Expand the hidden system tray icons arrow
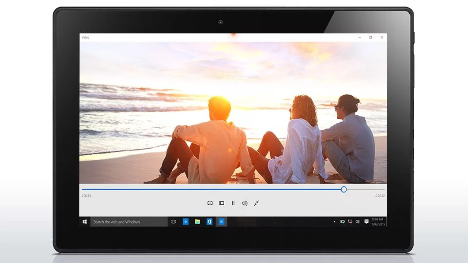This screenshot has width=468, height=263. 334,222
